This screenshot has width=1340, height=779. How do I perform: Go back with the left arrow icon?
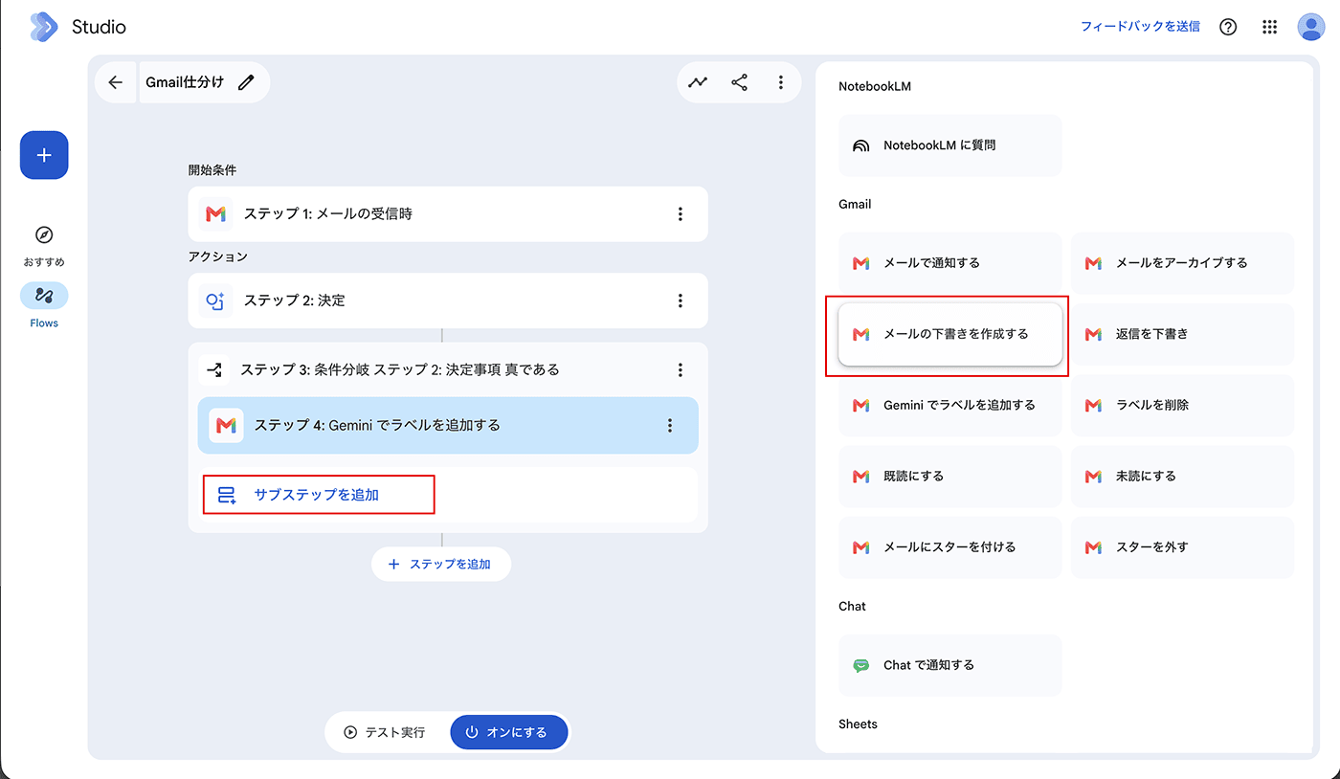click(116, 82)
